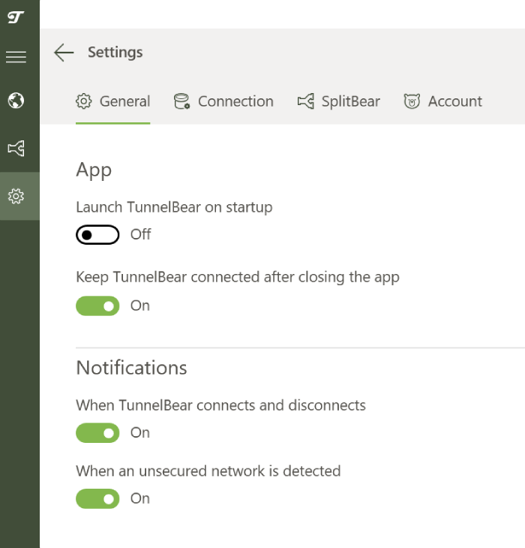This screenshot has height=548, width=525.
Task: Open the SplitBear settings tab
Action: [338, 101]
